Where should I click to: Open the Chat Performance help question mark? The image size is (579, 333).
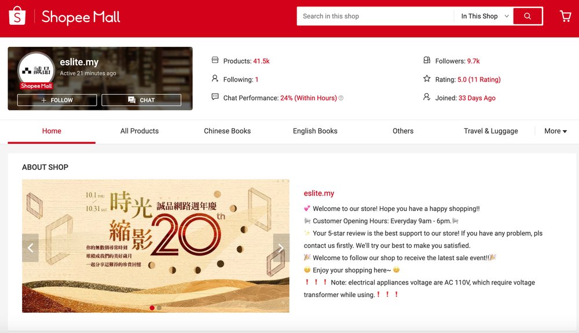(341, 98)
